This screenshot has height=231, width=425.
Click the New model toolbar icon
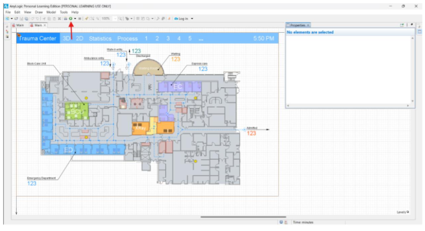(x=7, y=19)
